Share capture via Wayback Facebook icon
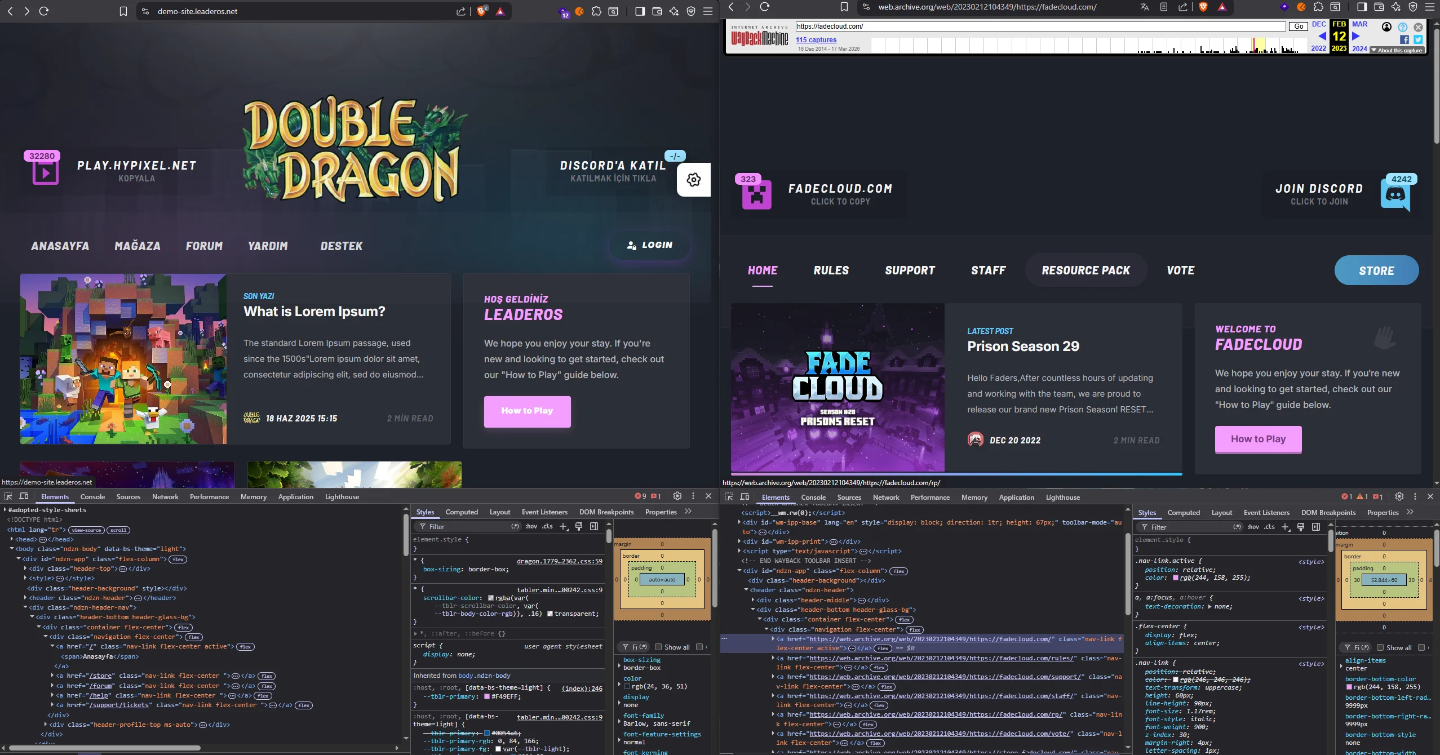1440x755 pixels. click(1404, 39)
